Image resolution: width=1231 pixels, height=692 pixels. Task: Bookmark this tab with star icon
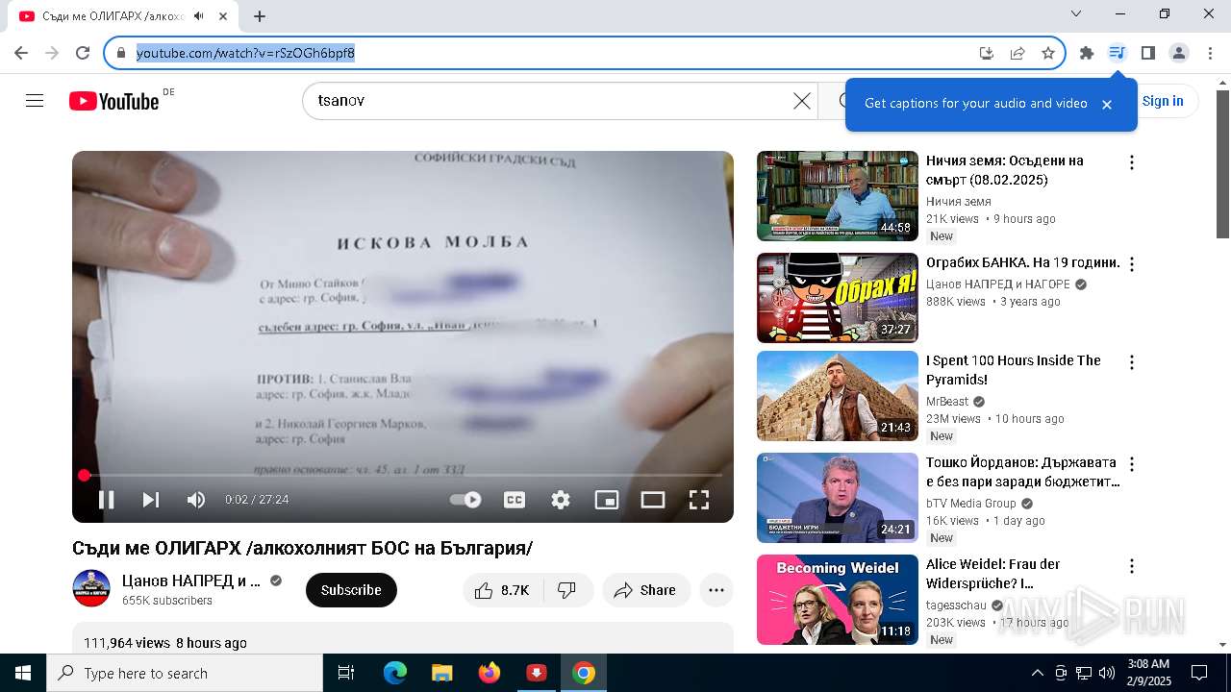click(x=1048, y=53)
